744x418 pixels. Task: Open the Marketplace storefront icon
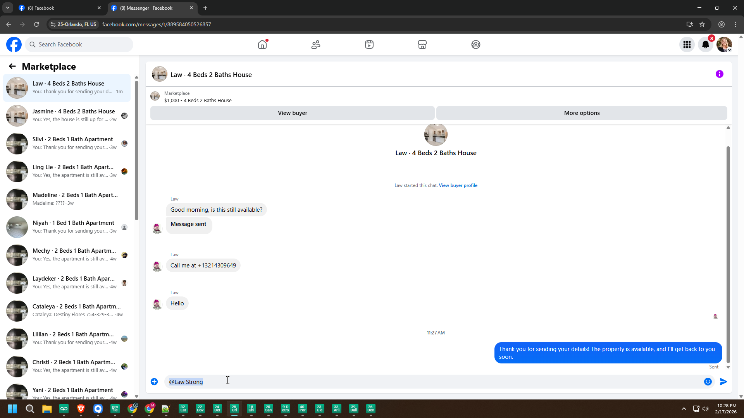[422, 45]
